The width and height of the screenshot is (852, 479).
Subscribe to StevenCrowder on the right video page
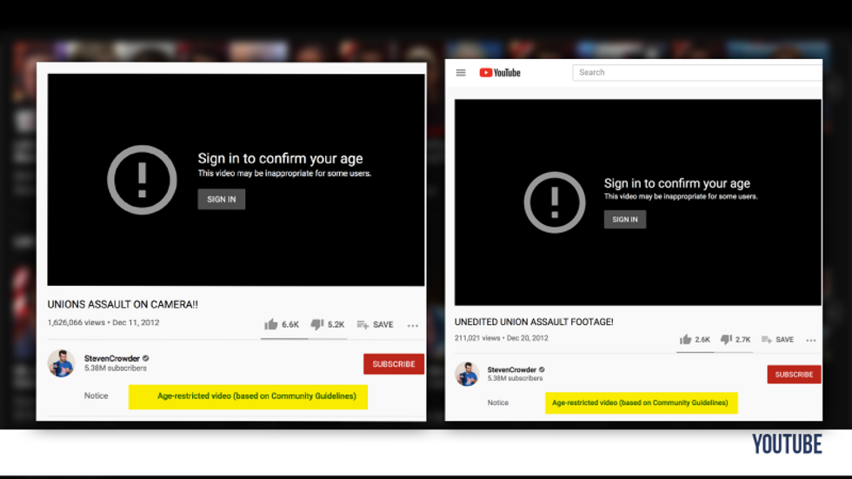[x=794, y=374]
